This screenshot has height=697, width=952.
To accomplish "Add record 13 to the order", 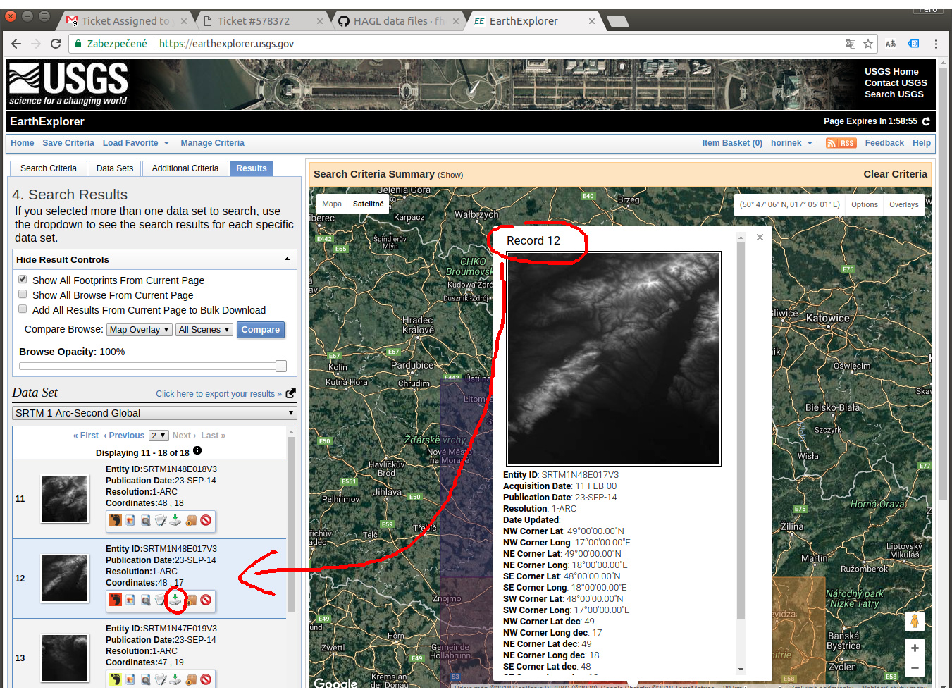I will 191,679.
